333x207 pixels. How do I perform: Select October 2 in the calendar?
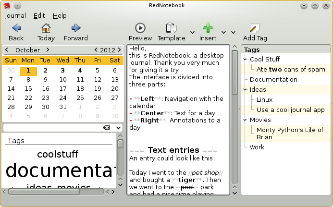tap(46, 71)
